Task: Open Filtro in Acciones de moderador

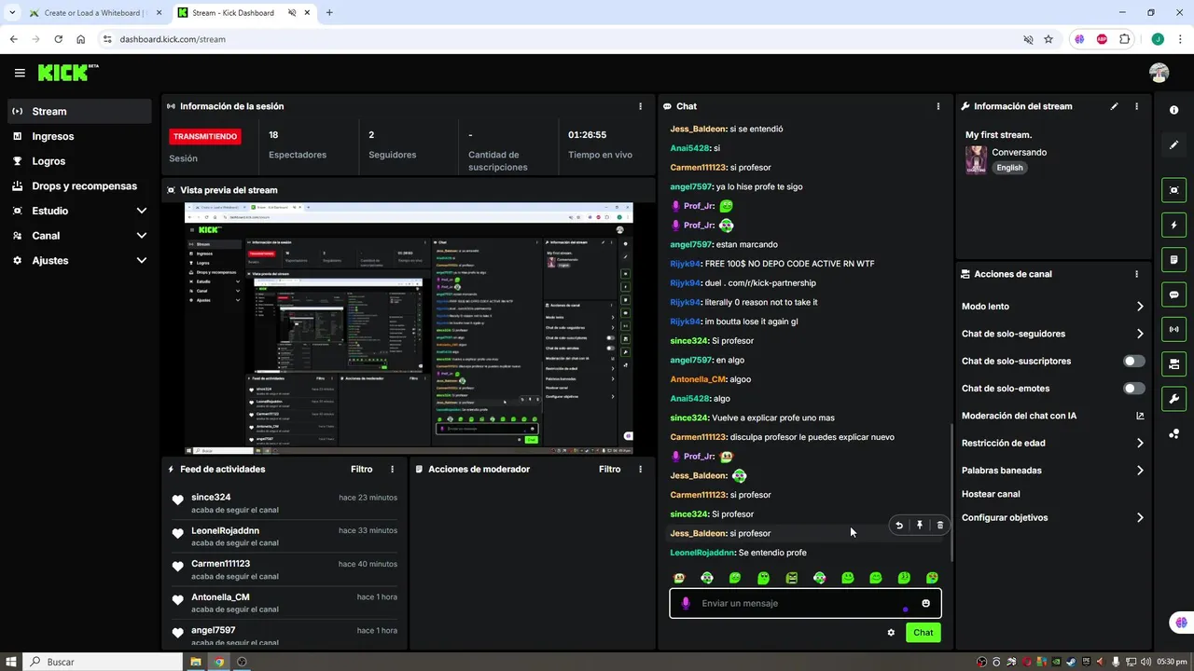Action: pyautogui.click(x=610, y=470)
